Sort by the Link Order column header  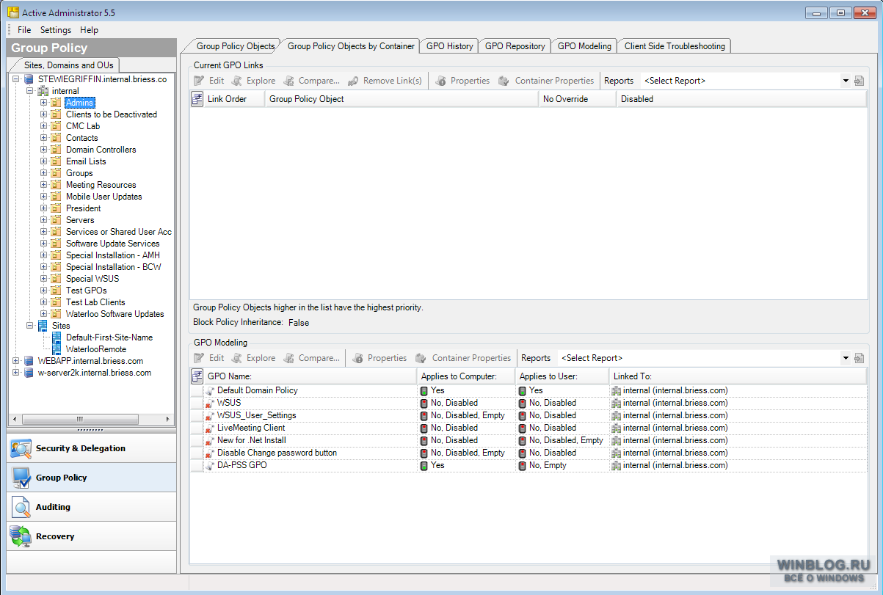coord(234,99)
